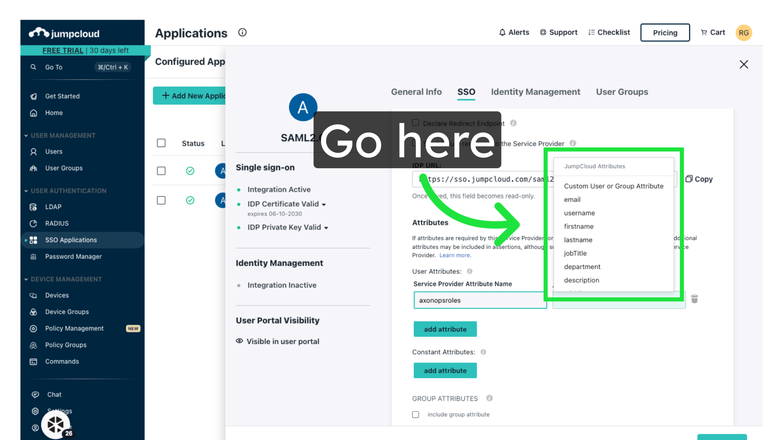The image size is (783, 440).
Task: Open LDAP from the sidebar
Action: pos(53,207)
